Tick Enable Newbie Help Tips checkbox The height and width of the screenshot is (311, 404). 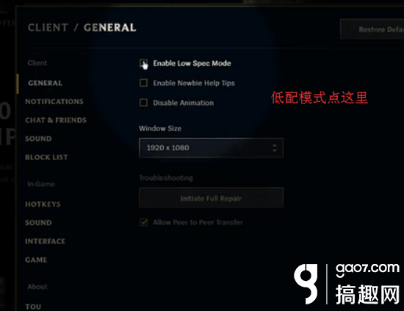click(x=143, y=83)
